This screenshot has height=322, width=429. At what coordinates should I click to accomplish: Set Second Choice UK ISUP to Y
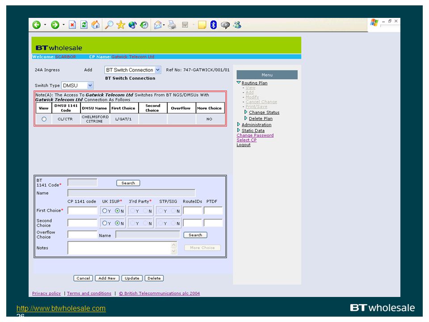(x=105, y=223)
